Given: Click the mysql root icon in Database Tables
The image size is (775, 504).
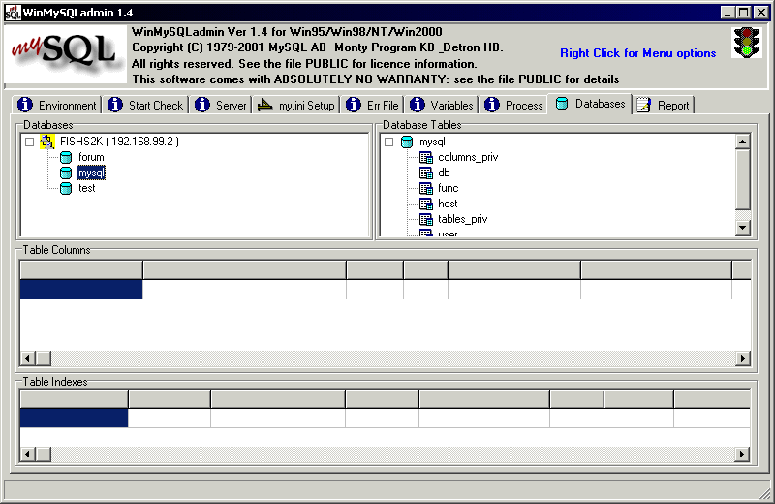Looking at the screenshot, I should tap(407, 142).
